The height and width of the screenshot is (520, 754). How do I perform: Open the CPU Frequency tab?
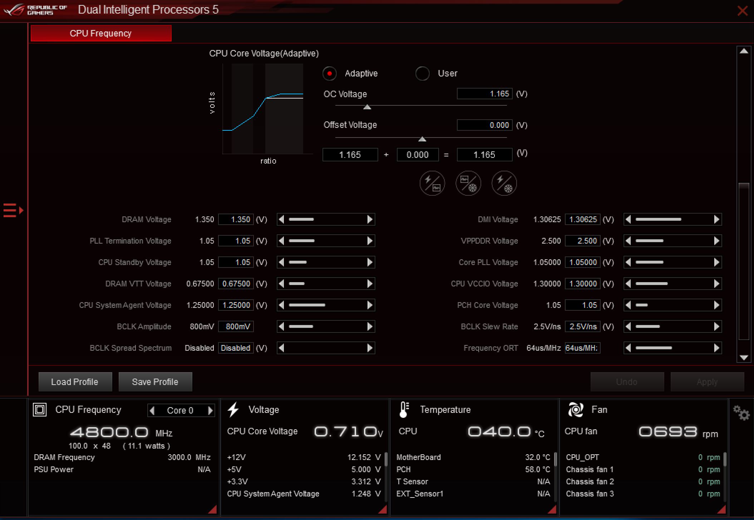(x=101, y=33)
